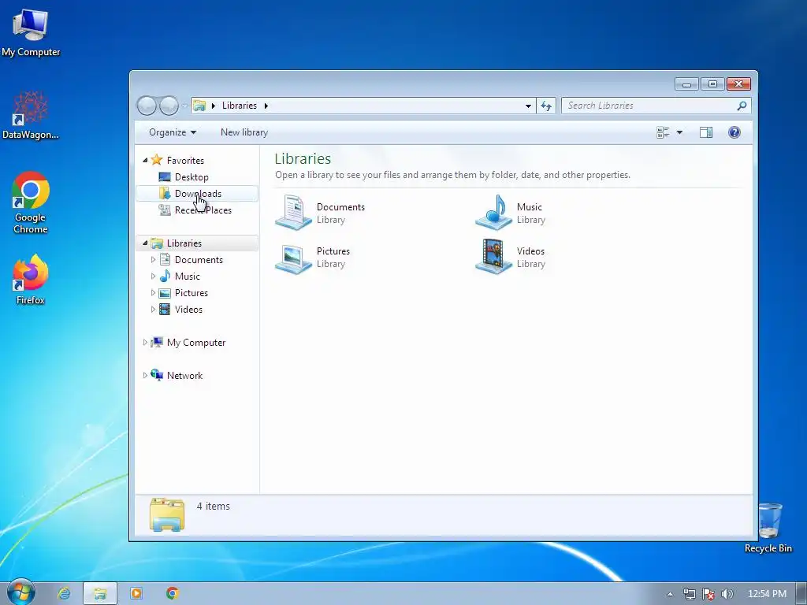
Task: Select Documents in the navigation tree
Action: pyautogui.click(x=199, y=260)
